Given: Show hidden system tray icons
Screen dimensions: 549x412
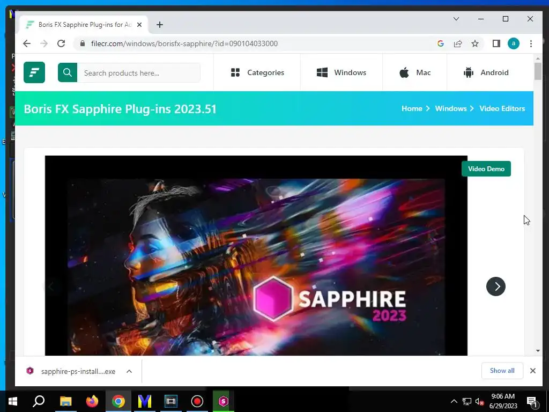Looking at the screenshot, I should (454, 401).
